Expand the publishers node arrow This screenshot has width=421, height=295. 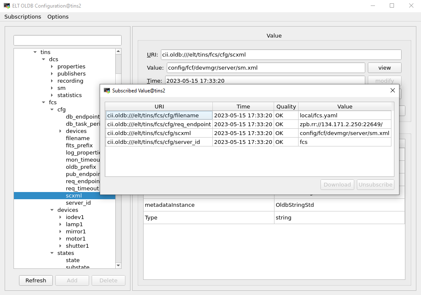coord(52,74)
